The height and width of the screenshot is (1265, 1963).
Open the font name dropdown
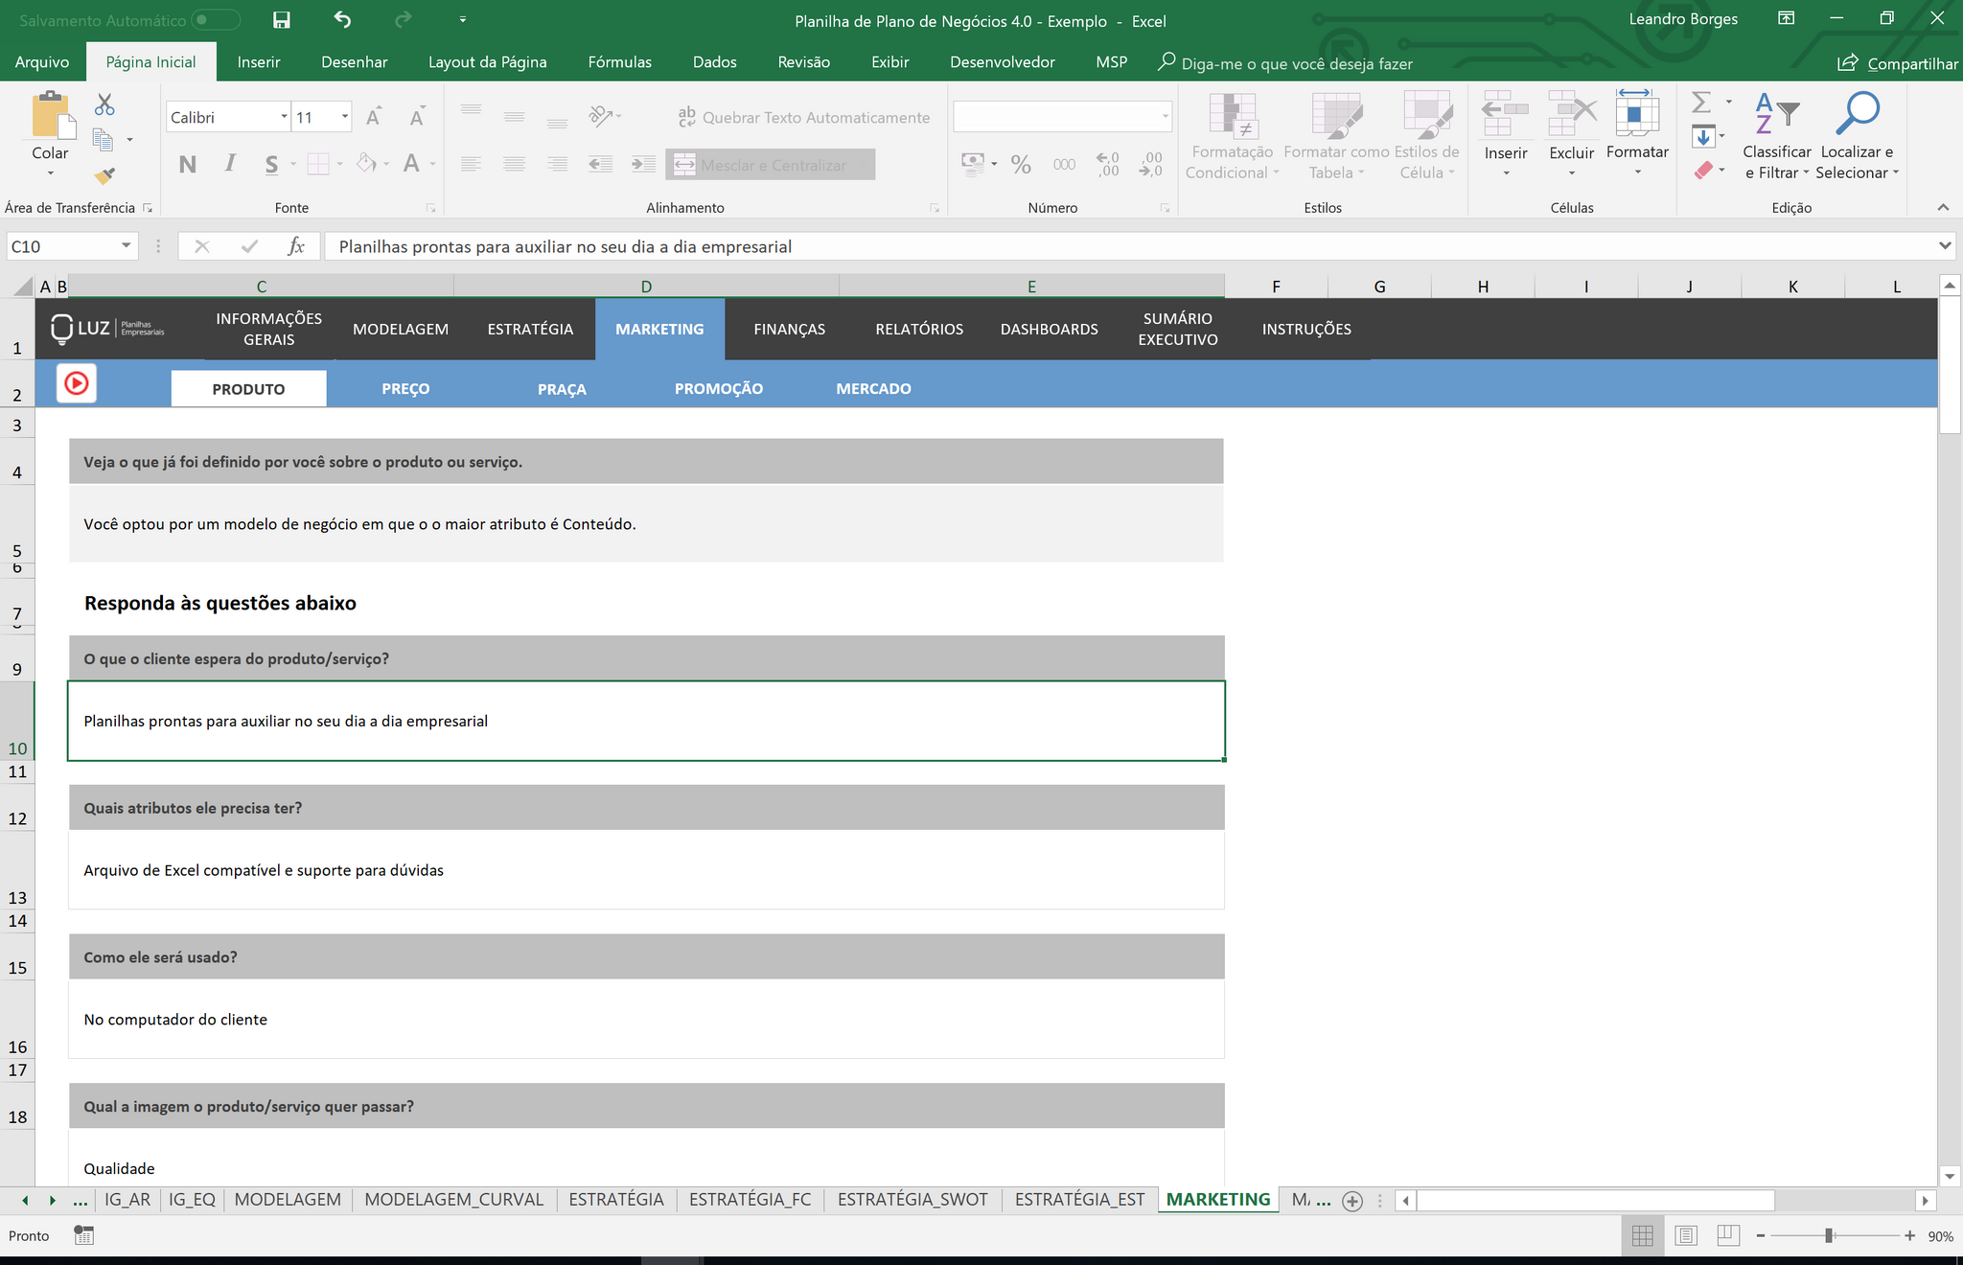[284, 117]
